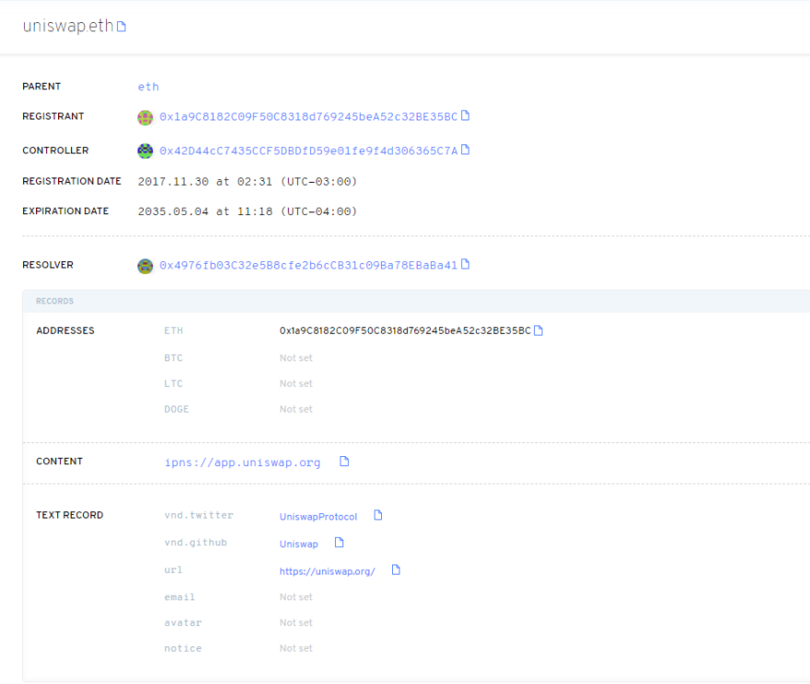Click the registration date 2017.11.30 value

click(x=248, y=182)
